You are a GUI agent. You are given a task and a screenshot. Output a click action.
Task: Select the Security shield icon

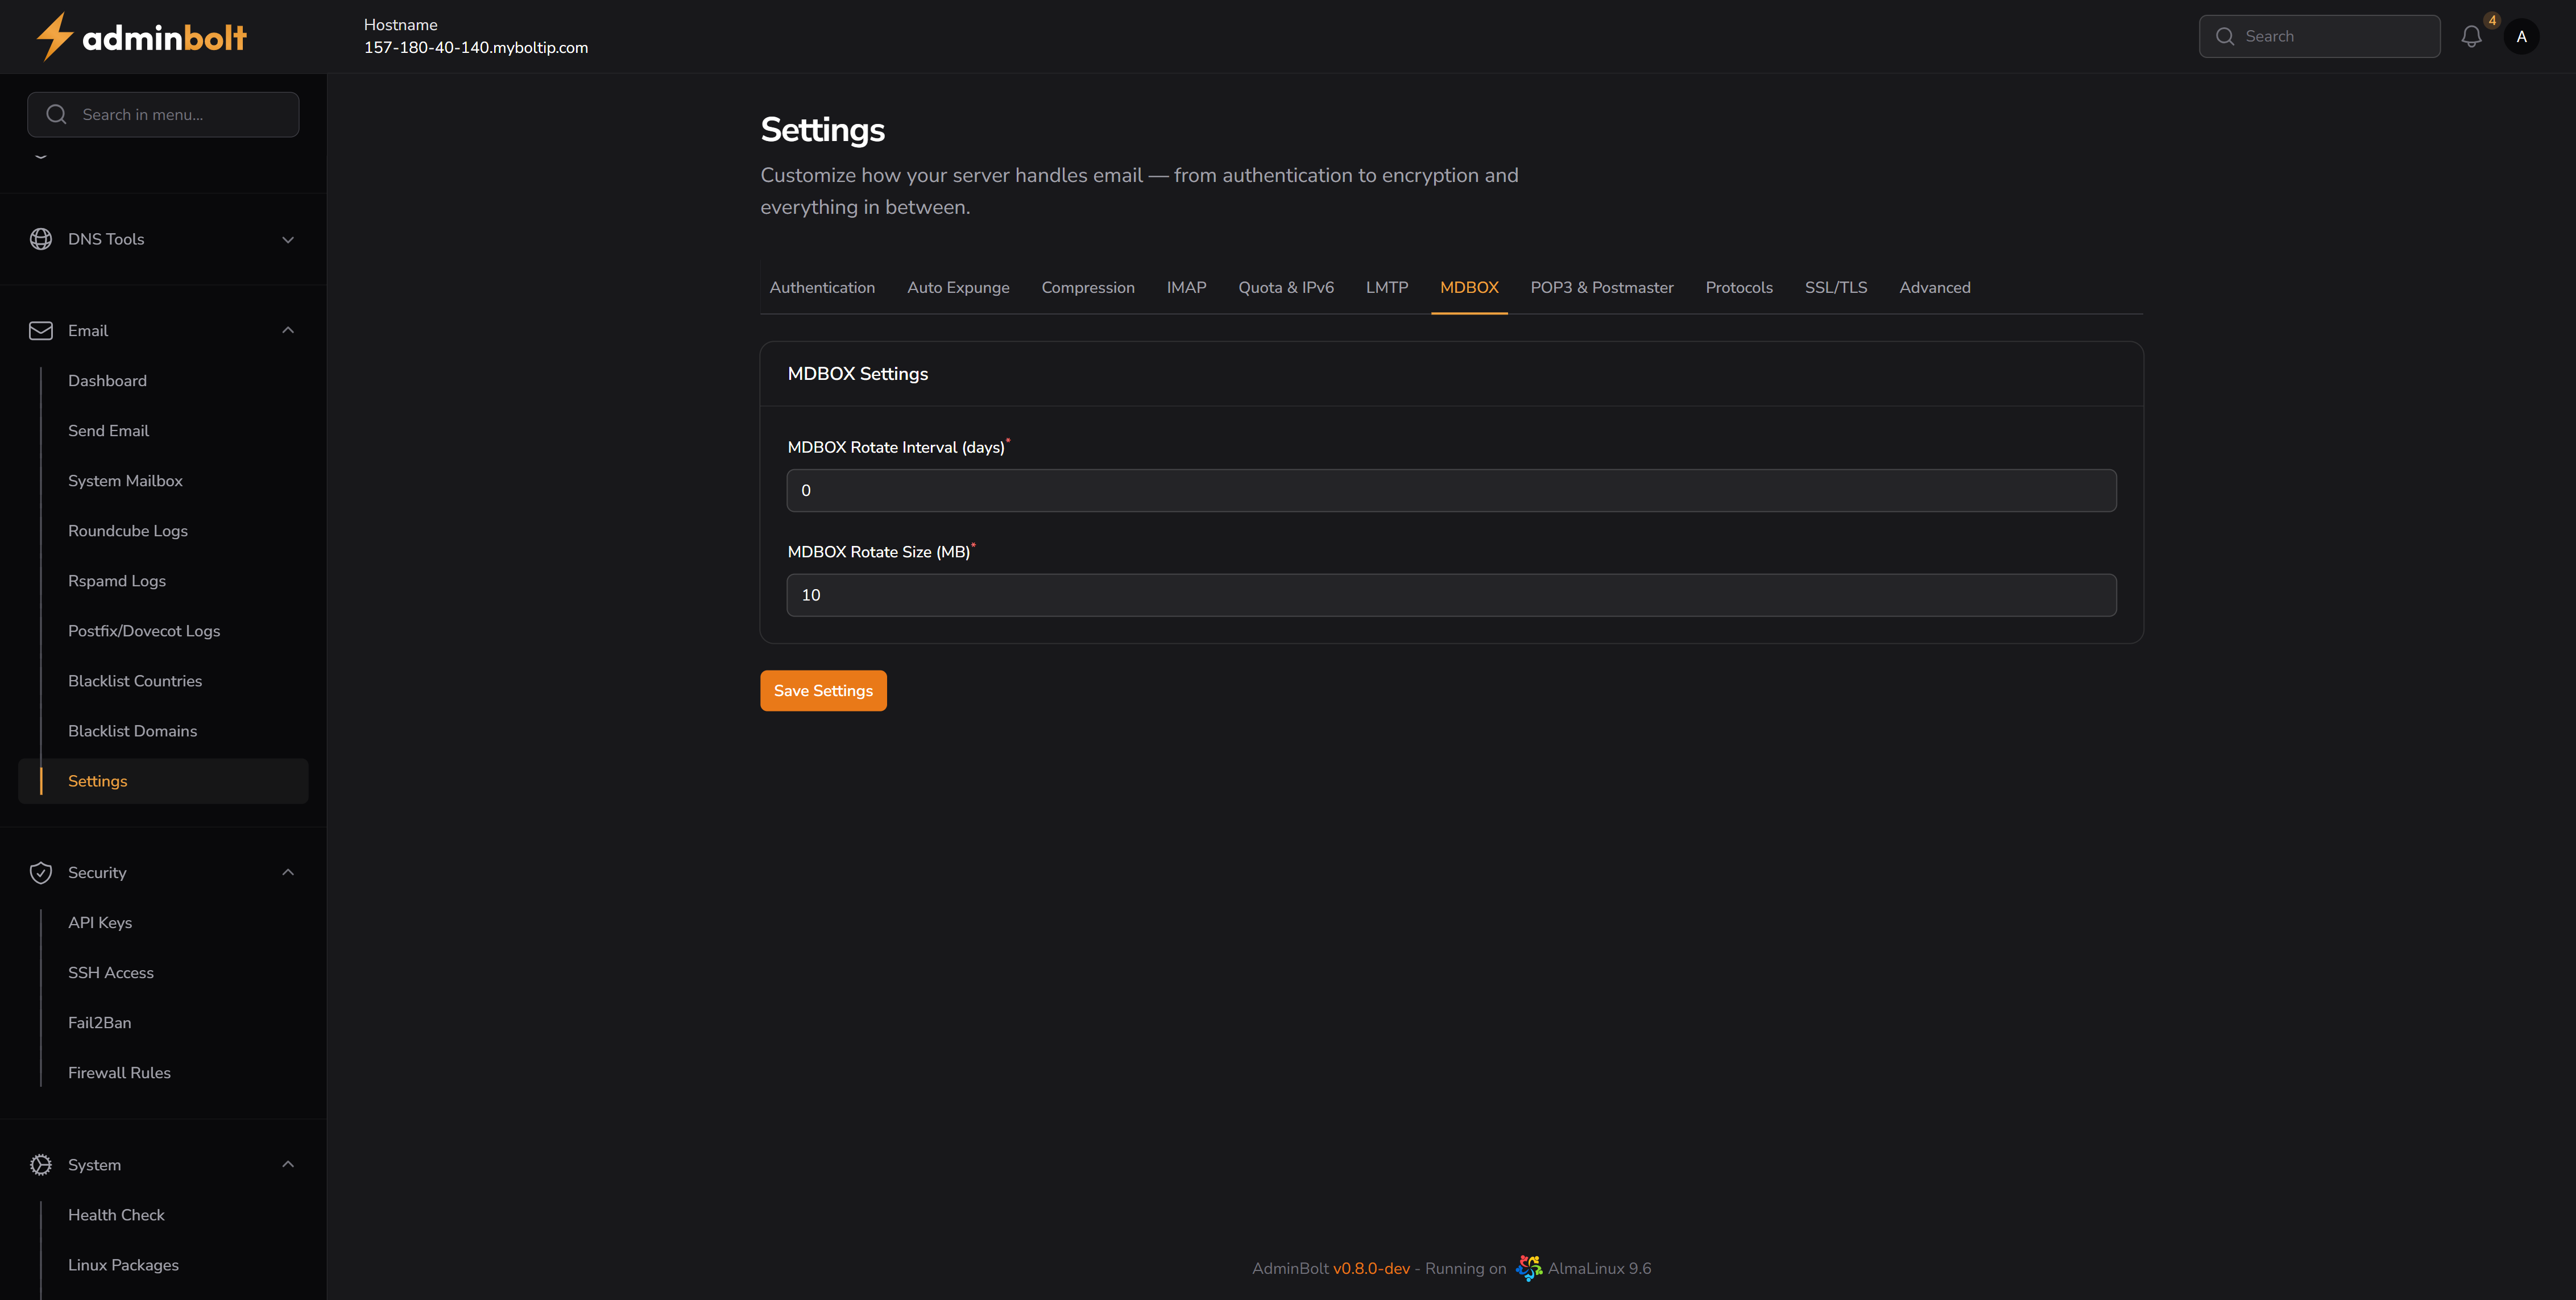pyautogui.click(x=41, y=872)
